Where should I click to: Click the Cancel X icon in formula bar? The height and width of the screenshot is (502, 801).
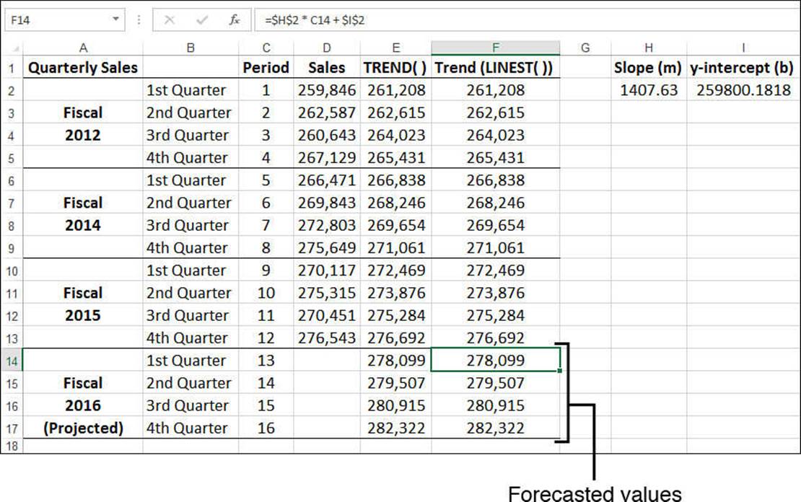pos(170,20)
